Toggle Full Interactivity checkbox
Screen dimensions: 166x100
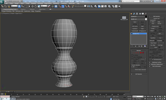pos(153,60)
